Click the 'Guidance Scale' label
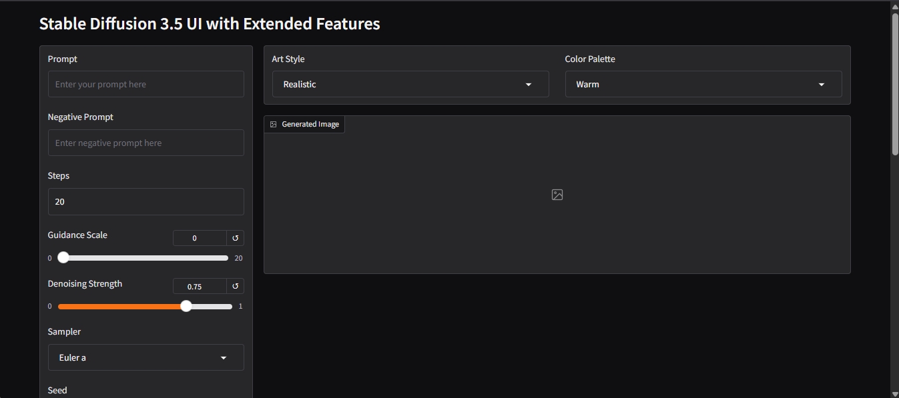Viewport: 899px width, 398px height. 77,235
